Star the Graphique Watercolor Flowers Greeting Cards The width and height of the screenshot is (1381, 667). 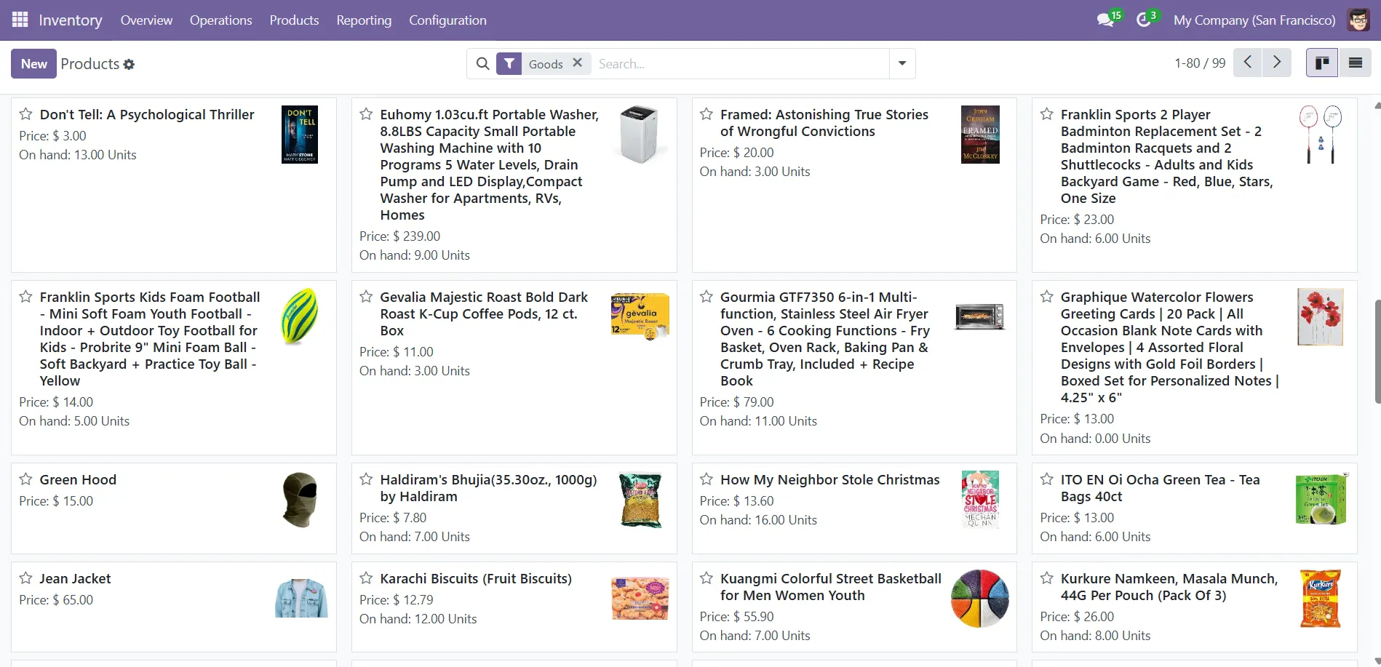click(x=1047, y=297)
